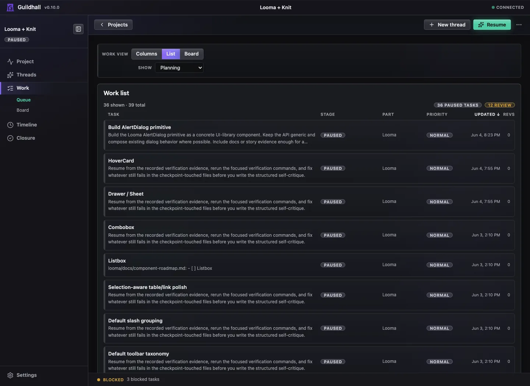This screenshot has width=530, height=386.
Task: Click the back chevron on Projects button
Action: [x=102, y=25]
